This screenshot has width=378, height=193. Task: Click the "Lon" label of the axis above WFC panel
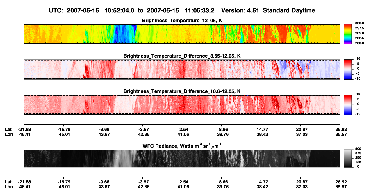tap(8, 134)
